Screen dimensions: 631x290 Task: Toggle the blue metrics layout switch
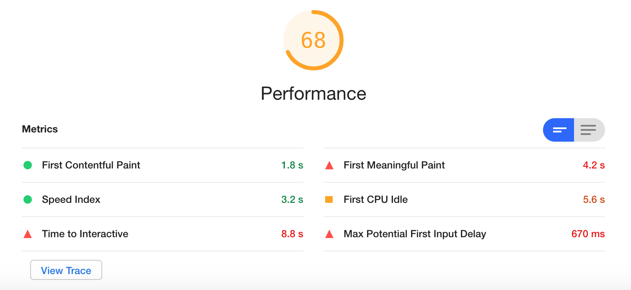tap(559, 130)
